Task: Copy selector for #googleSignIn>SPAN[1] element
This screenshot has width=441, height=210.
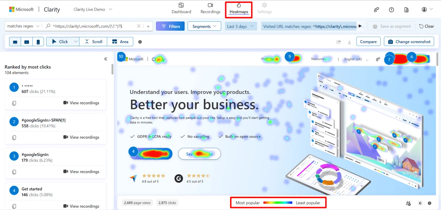Action: (14, 137)
